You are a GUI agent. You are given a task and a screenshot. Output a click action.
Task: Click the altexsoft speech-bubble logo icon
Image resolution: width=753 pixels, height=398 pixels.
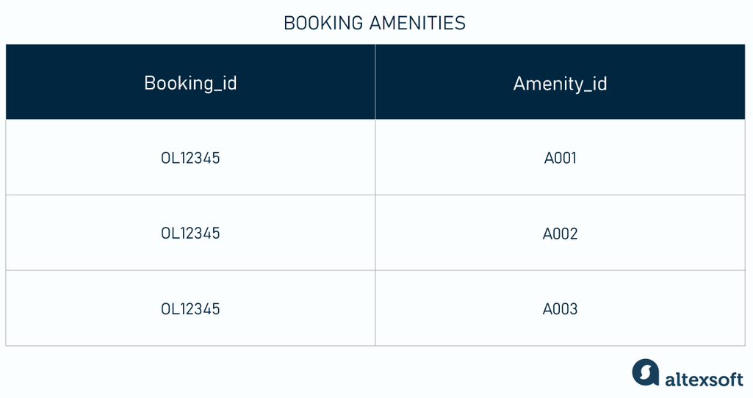646,372
